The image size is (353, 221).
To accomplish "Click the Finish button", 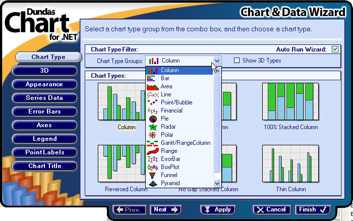I will click(313, 210).
